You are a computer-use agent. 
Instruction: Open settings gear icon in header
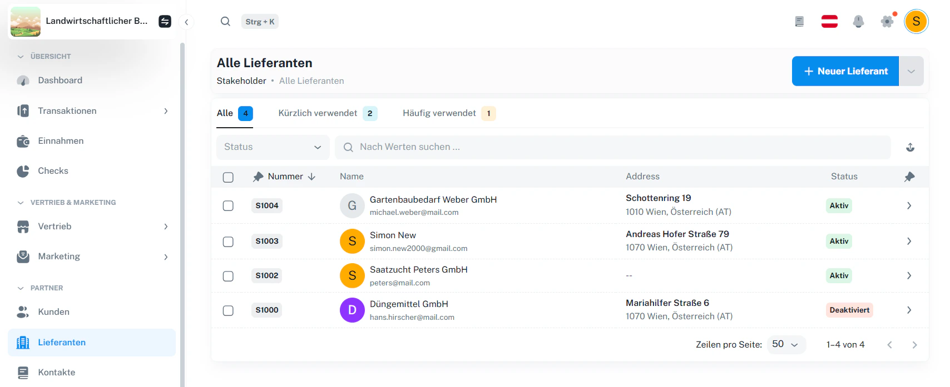click(887, 22)
